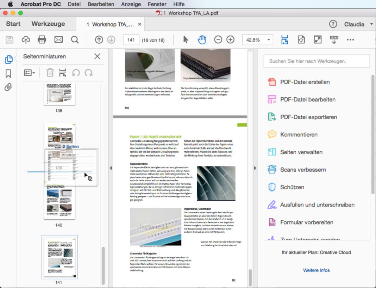376x288 pixels.
Task: Open the Apple menu
Action: pos(10,4)
